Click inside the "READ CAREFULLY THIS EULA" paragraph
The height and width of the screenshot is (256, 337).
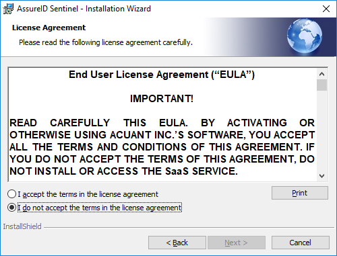click(162, 147)
